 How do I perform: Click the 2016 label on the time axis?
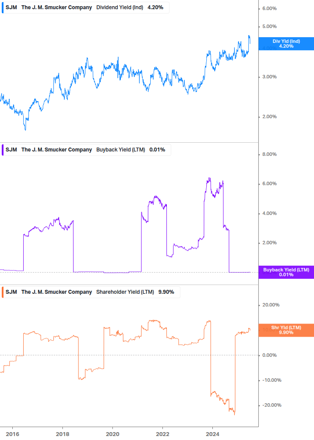click(x=13, y=434)
